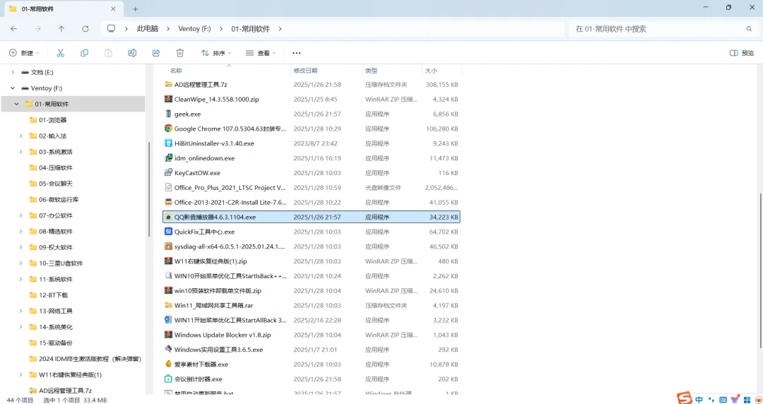The width and height of the screenshot is (763, 404).
Task: Expand the 07-办公软件 folder node
Action: [x=21, y=215]
